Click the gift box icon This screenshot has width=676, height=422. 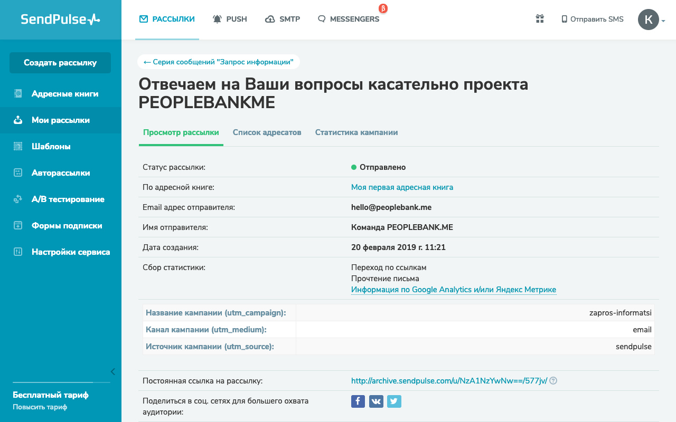[x=540, y=19]
